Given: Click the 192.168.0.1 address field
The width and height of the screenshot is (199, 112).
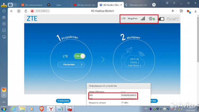Looking at the screenshot, I should pos(42,11).
